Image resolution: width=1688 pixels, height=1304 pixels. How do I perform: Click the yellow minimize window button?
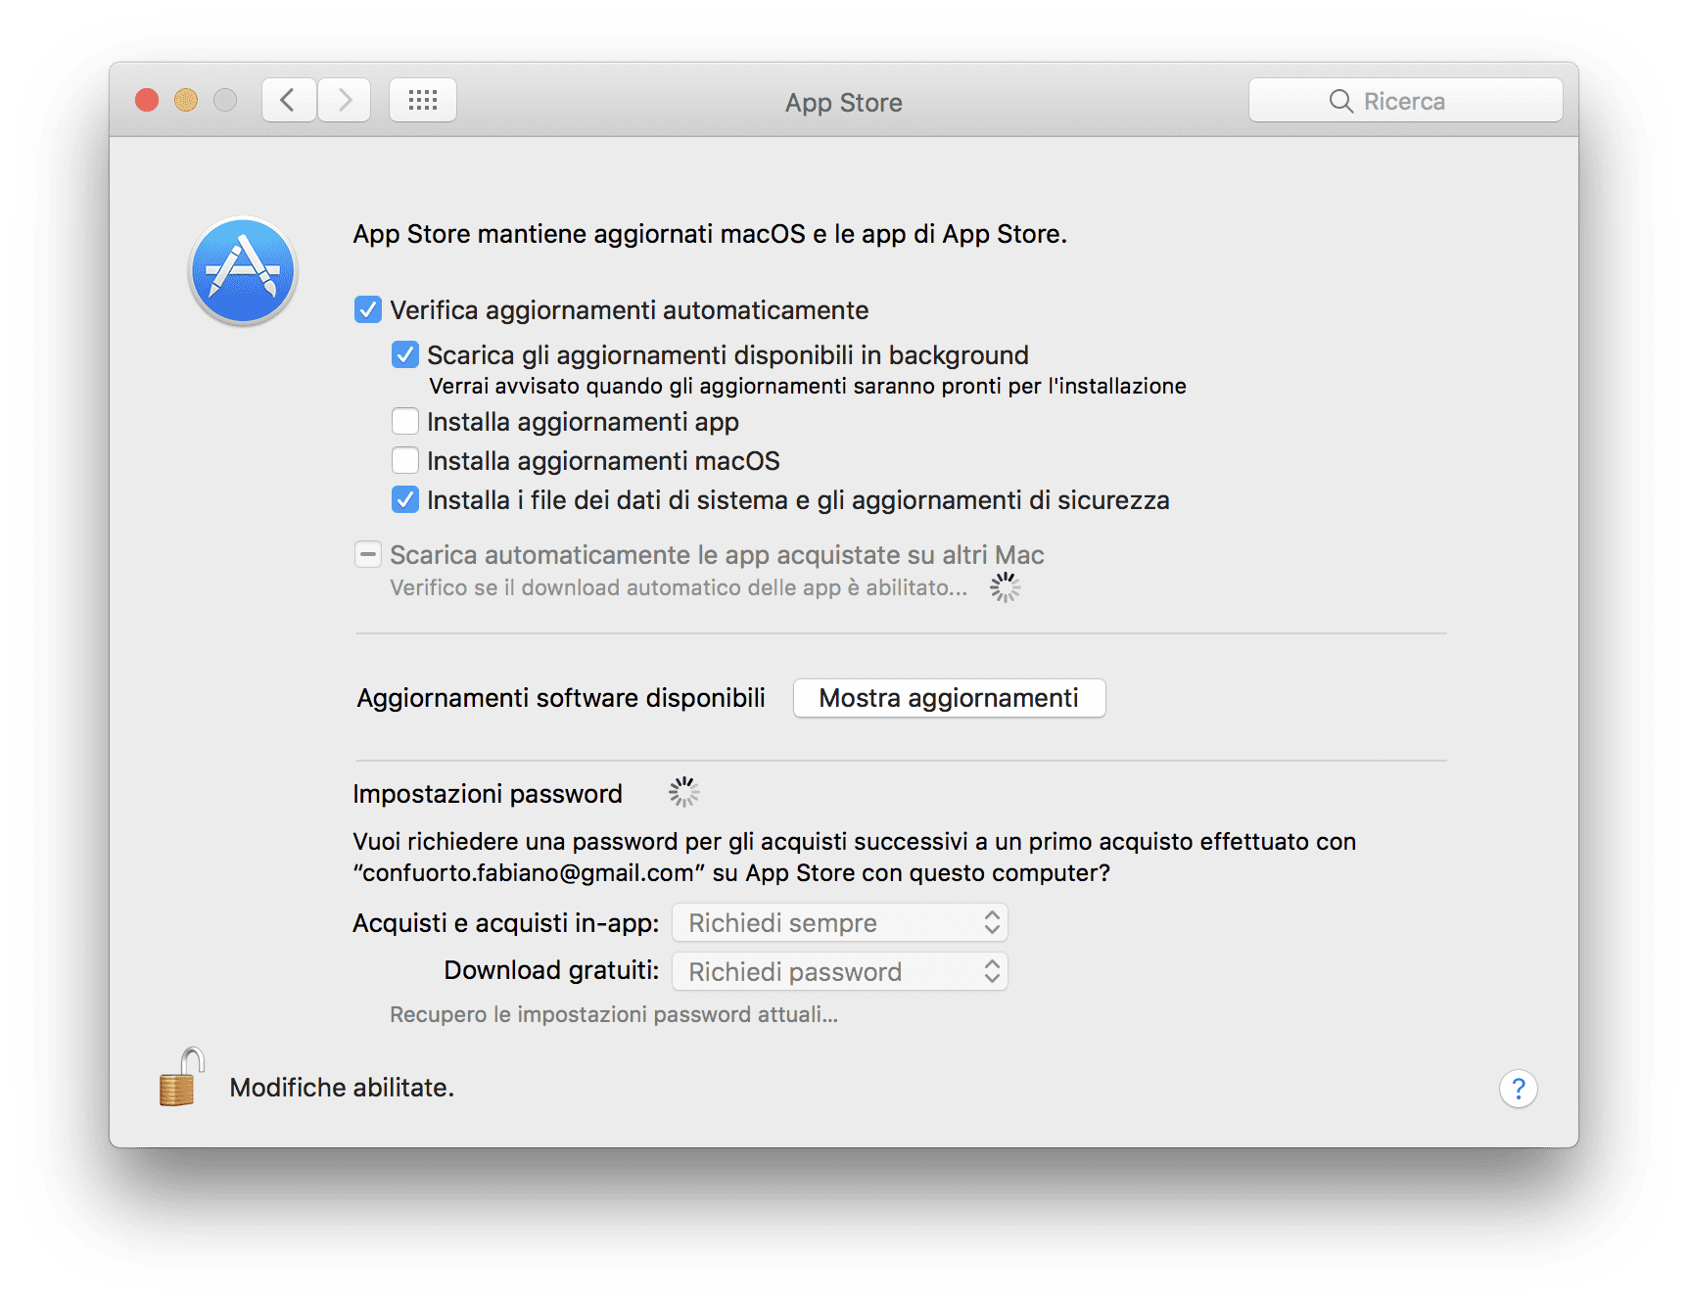(x=186, y=100)
